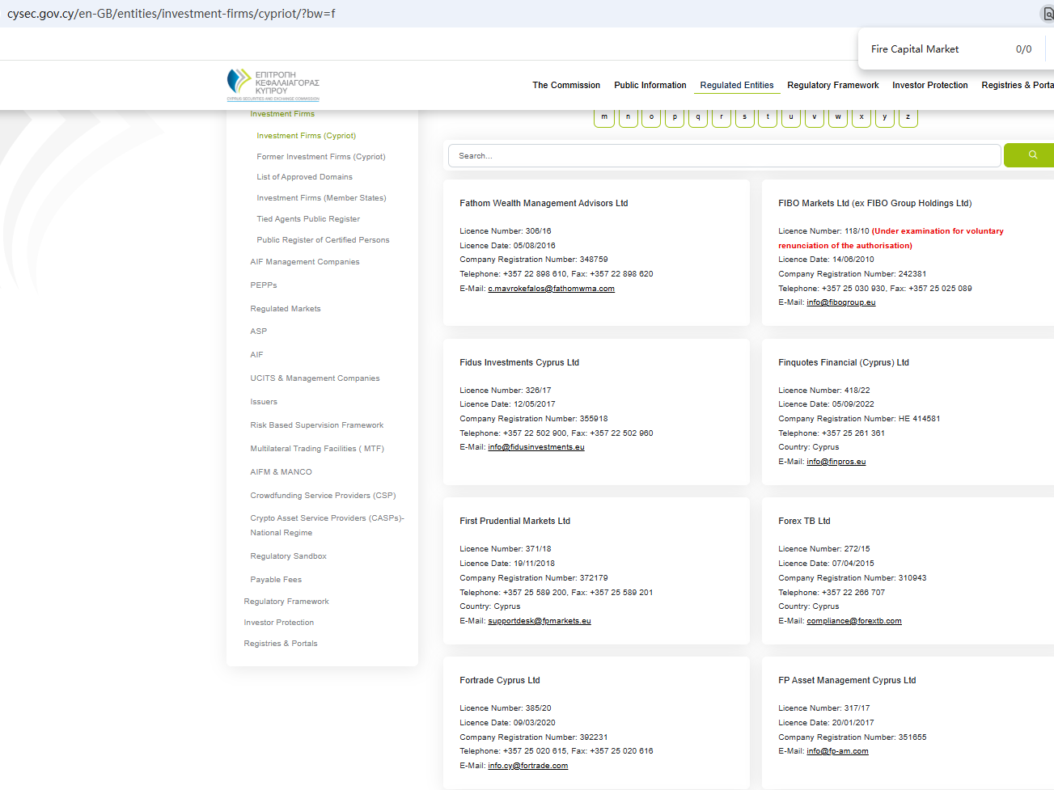Click supportdesk@fpmarkets.eu email link
The image size is (1054, 790).
[x=539, y=621]
